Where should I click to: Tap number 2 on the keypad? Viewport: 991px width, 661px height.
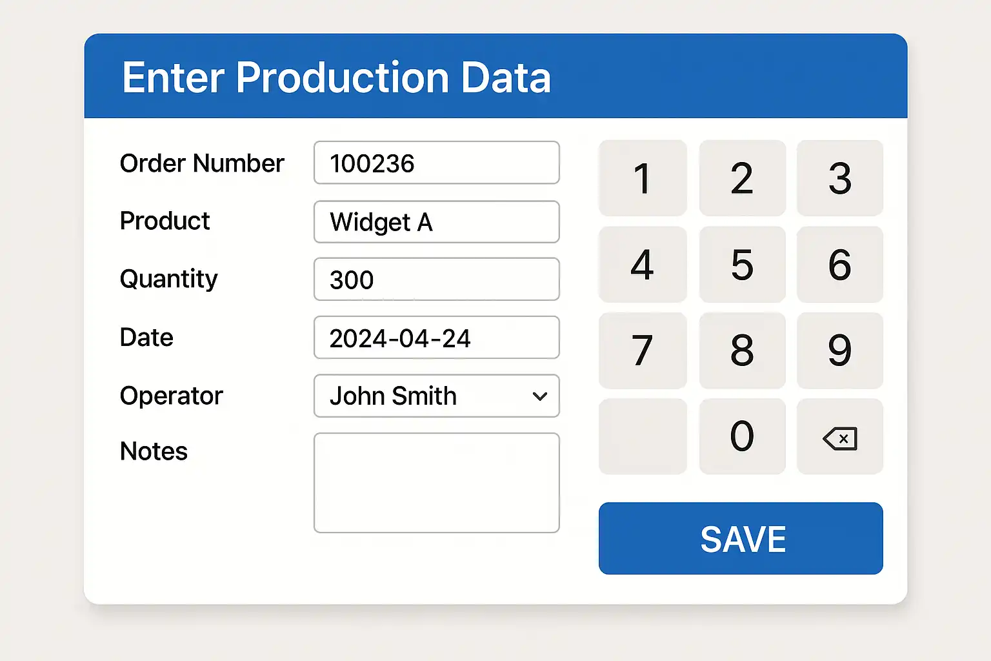point(742,178)
